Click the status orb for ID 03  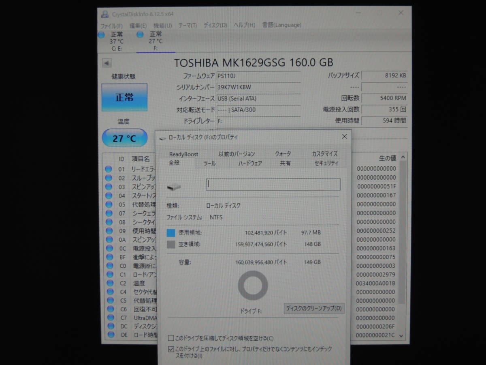[x=109, y=187]
